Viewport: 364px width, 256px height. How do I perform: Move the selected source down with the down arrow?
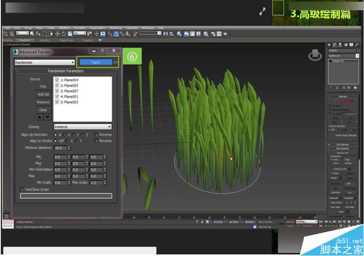[x=47, y=117]
